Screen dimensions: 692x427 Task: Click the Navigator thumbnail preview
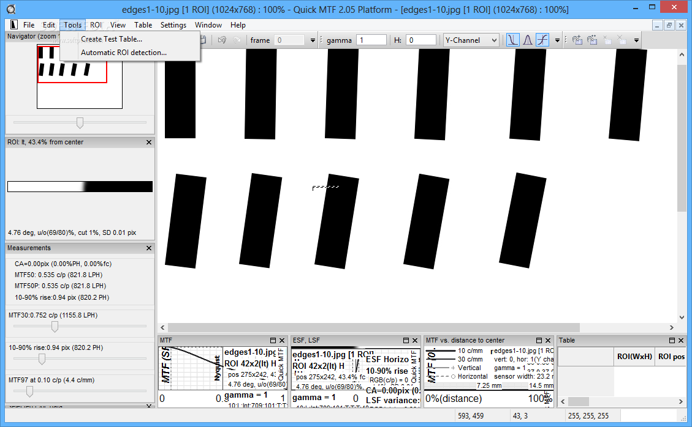[80, 76]
